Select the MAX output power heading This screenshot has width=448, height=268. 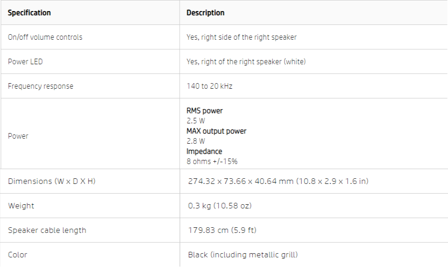[x=216, y=131]
